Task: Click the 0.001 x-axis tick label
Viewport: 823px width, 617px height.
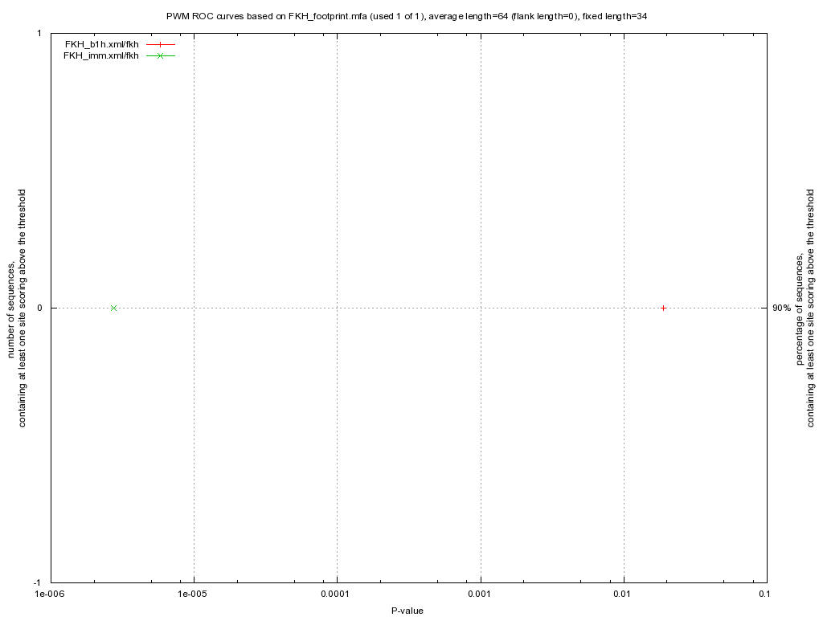Action: pos(480,595)
